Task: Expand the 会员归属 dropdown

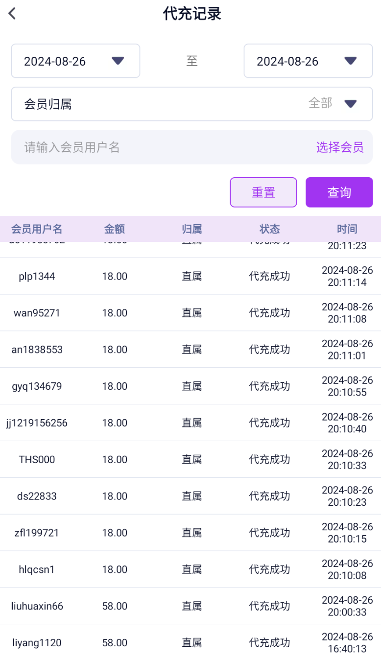Action: 192,104
